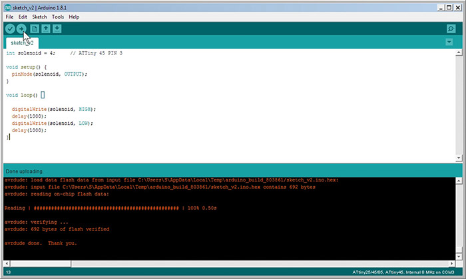The height and width of the screenshot is (279, 466).
Task: Click editor scrollbar down arrow
Action: [x=459, y=158]
